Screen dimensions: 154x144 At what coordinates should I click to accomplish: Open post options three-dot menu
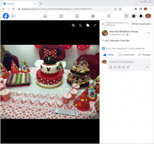[x=148, y=33]
